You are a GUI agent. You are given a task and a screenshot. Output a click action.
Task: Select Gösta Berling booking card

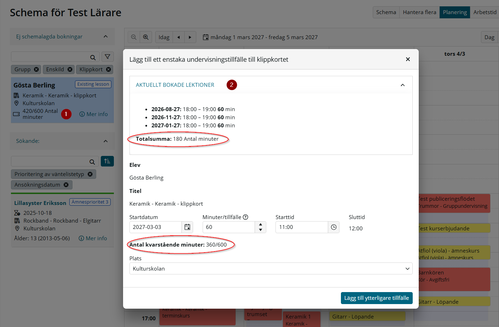tap(62, 100)
